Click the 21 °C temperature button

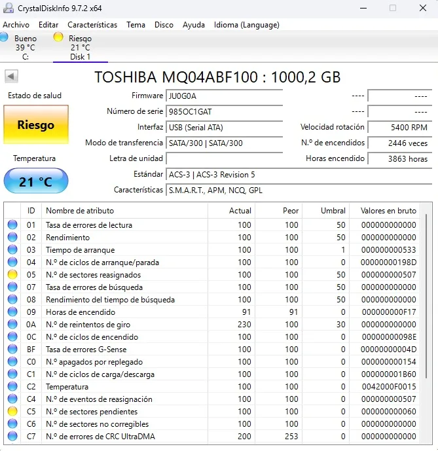36,181
